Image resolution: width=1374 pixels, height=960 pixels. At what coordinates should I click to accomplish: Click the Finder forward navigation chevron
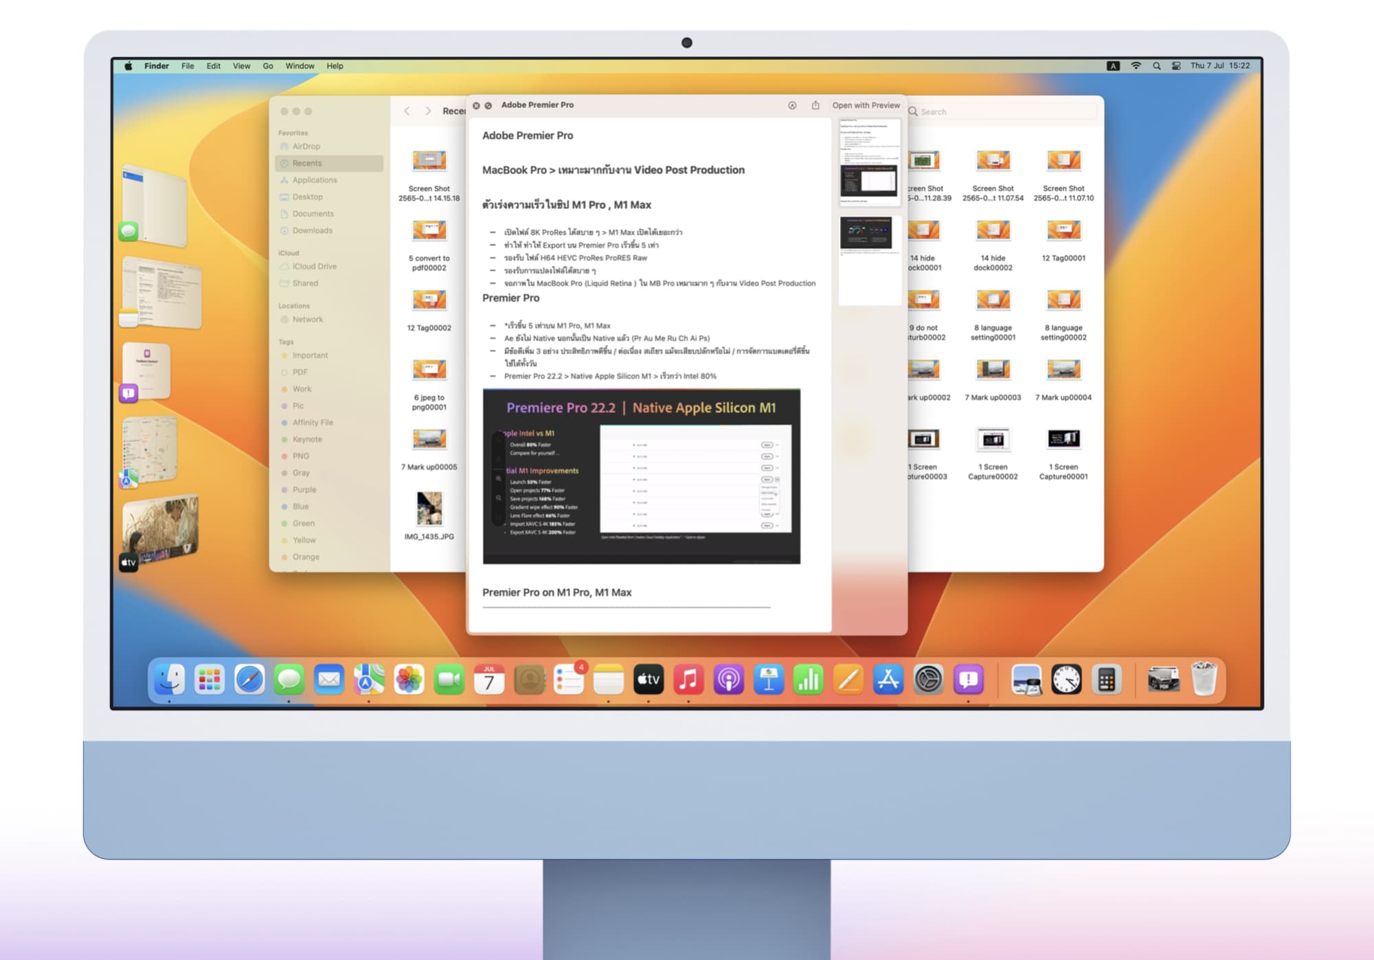pyautogui.click(x=428, y=111)
